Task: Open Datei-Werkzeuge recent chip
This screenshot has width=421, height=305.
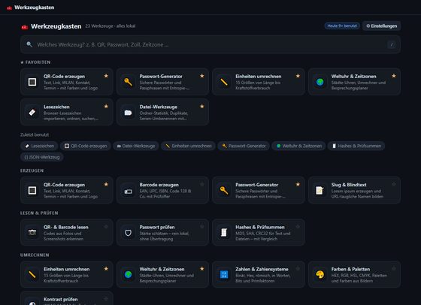Action: coord(136,146)
